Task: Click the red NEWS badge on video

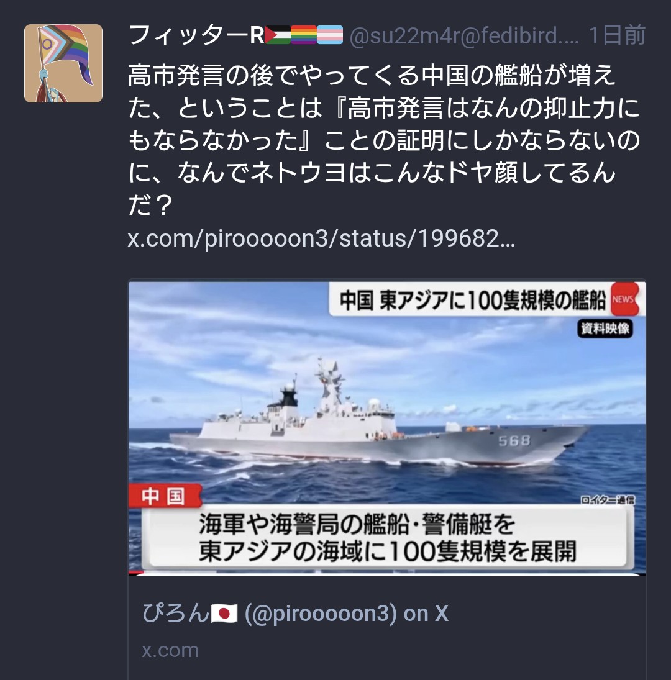Action: tap(624, 299)
